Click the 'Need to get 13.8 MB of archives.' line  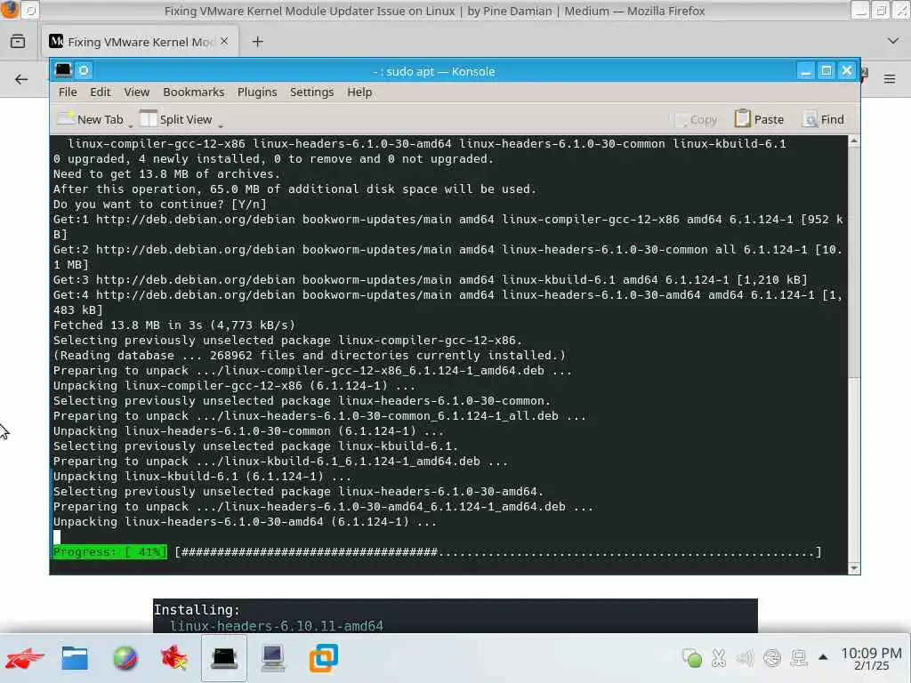[166, 173]
